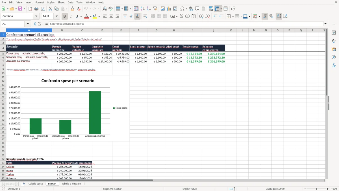Insert or edit a pivot table
This screenshot has width=339, height=191.
coord(175,9)
